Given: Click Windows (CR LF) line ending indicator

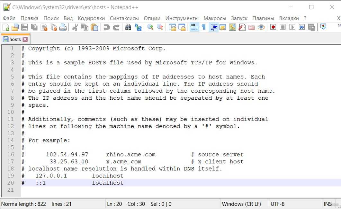Looking at the screenshot, I should click(241, 204).
